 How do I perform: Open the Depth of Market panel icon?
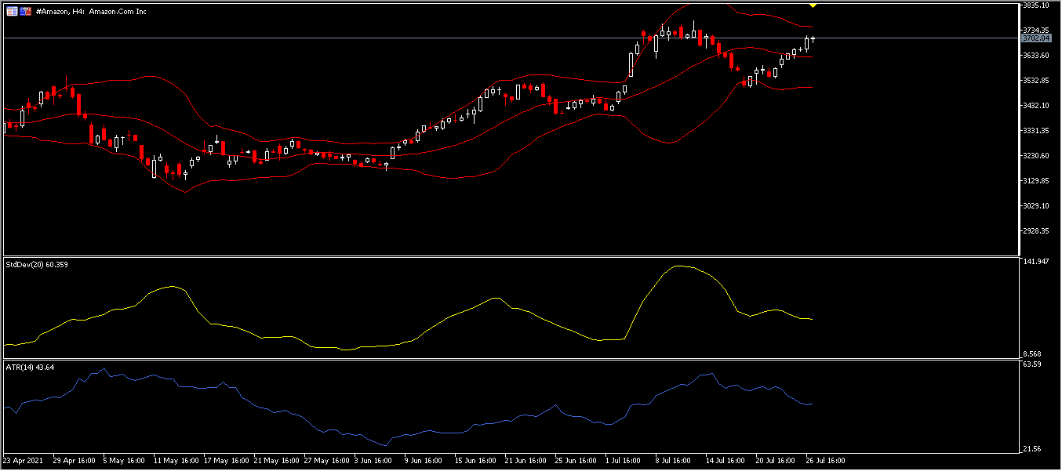point(12,12)
